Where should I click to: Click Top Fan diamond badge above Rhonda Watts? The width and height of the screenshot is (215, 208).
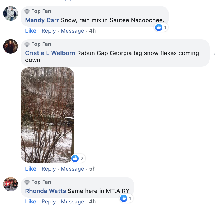pos(27,182)
